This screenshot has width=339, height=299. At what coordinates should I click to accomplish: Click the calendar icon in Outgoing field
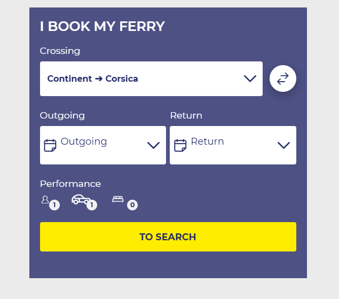click(x=50, y=145)
